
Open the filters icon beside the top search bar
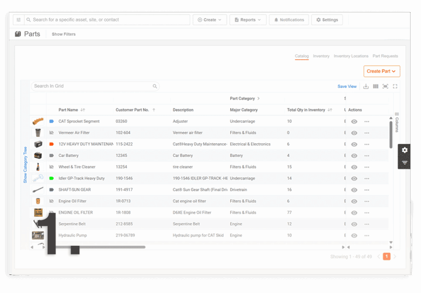click(x=19, y=19)
